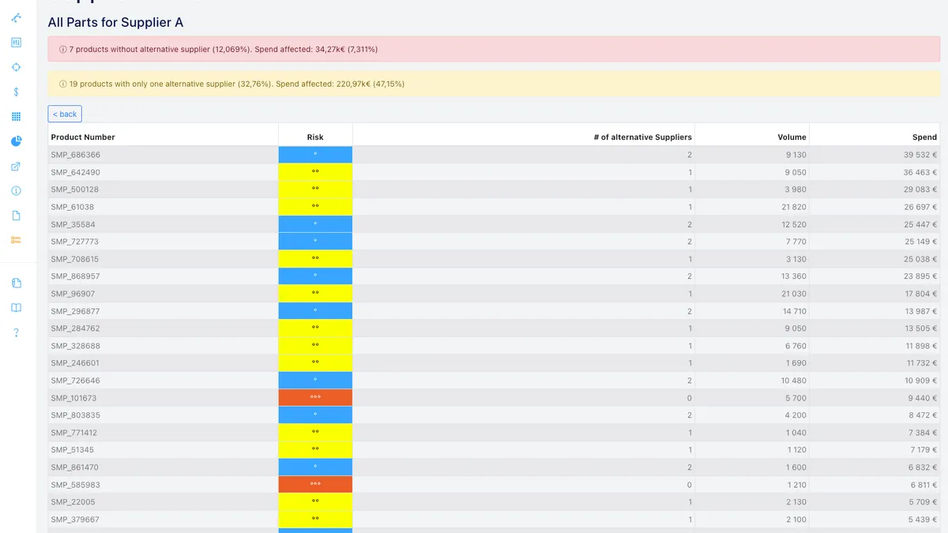Open the pie chart analysis icon
The image size is (948, 533).
[x=16, y=141]
